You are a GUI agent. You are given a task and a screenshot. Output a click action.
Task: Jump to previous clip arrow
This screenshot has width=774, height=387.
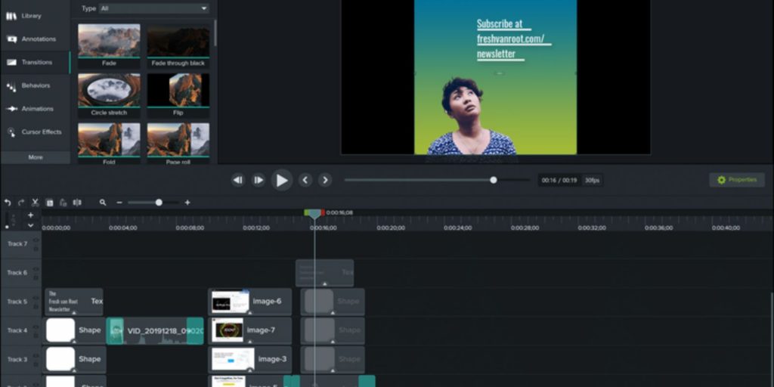(305, 180)
